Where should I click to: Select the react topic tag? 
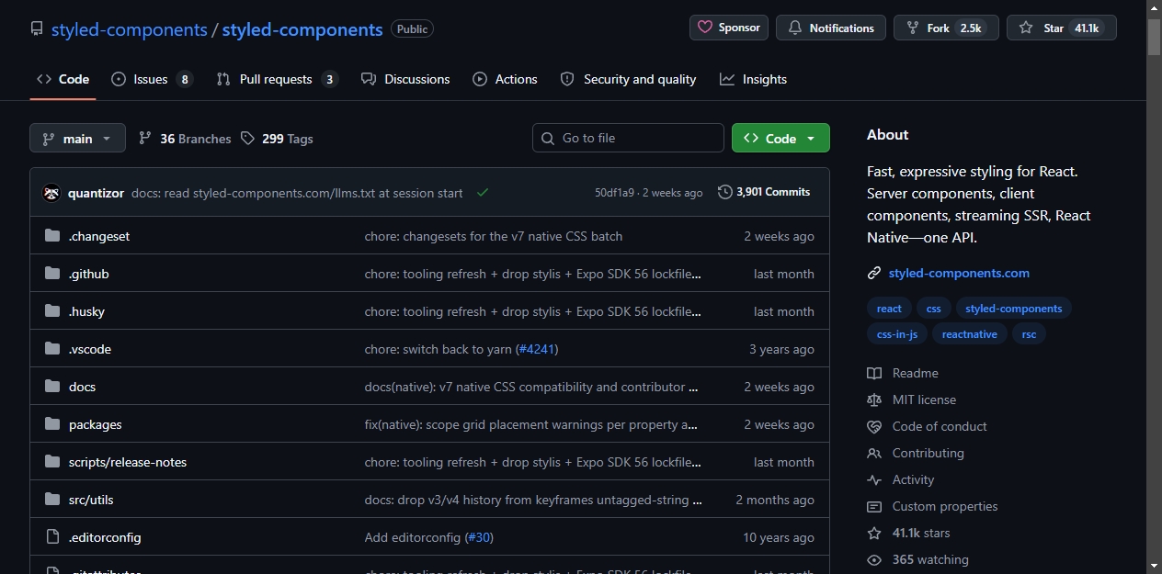pos(889,309)
